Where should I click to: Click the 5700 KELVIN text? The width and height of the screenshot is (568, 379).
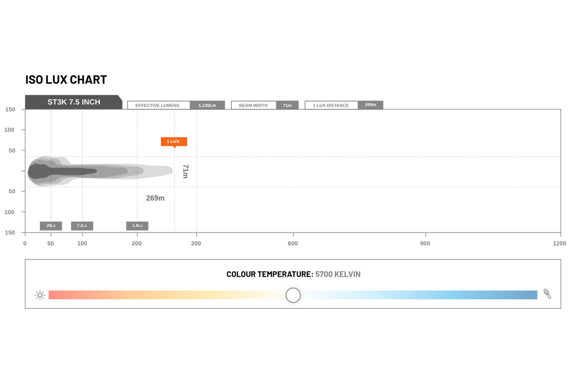pyautogui.click(x=338, y=274)
